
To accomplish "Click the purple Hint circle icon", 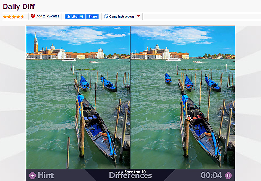I will pos(32,175).
